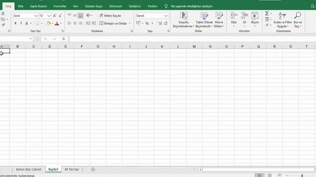Open Sayı group dialog launcher
The width and height of the screenshot is (316, 177).
click(x=168, y=31)
